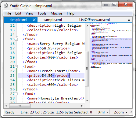Open the tab list dropdown arrow
This screenshot has width=136, height=118.
coord(129,20)
